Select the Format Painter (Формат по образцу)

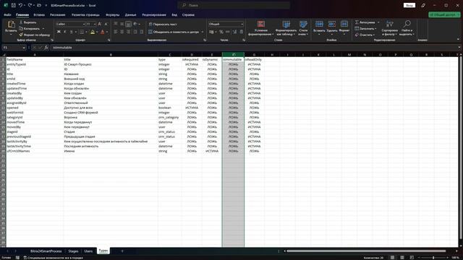pyautogui.click(x=34, y=35)
